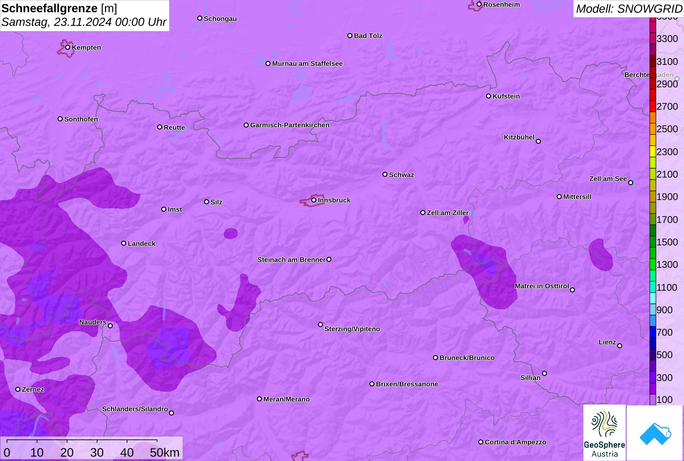The height and width of the screenshot is (461, 684).
Task: Click the Imst marker dot
Action: point(164,209)
